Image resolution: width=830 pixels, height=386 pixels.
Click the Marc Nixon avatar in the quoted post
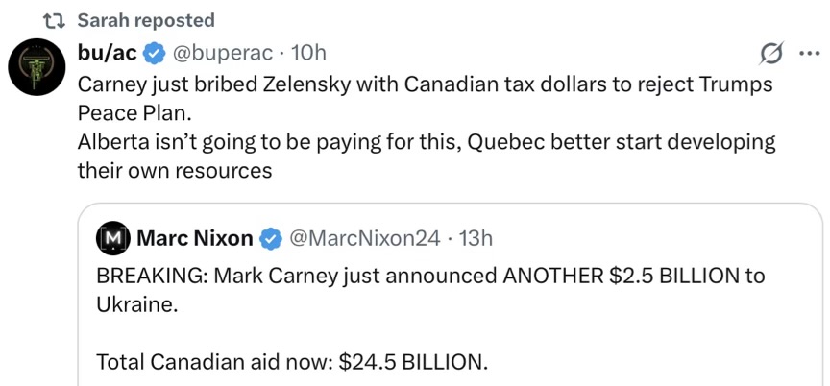(114, 237)
